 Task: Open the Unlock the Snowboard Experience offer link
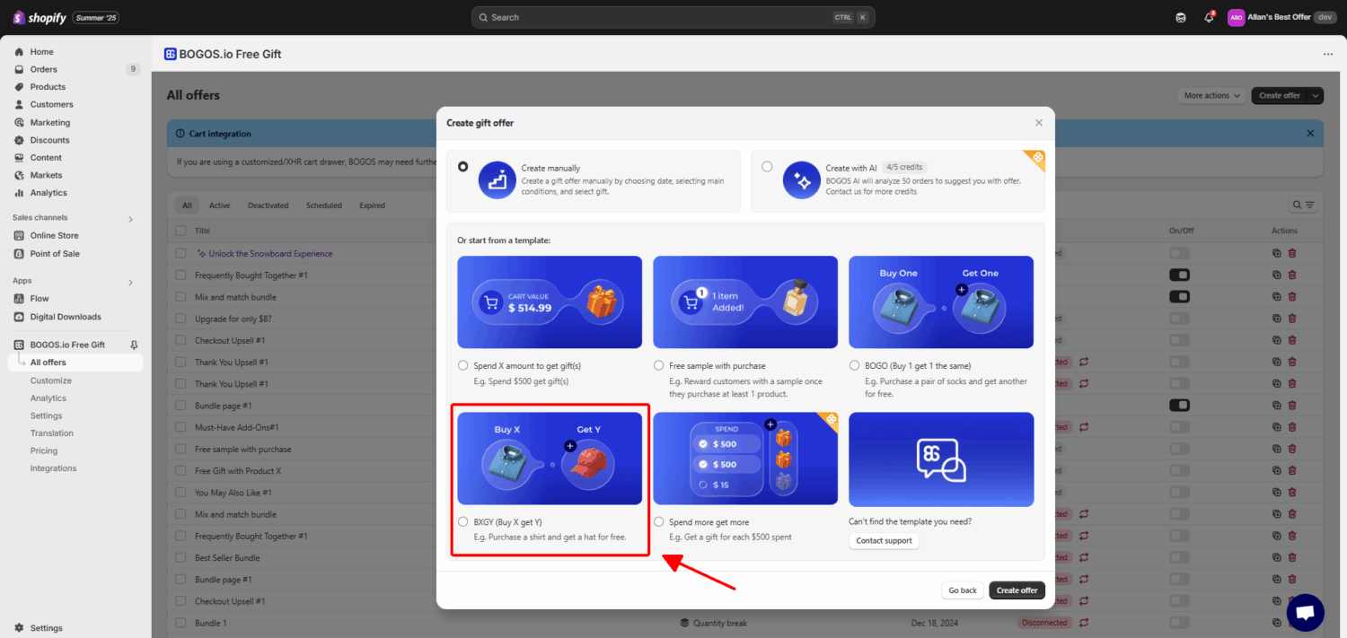coord(270,254)
